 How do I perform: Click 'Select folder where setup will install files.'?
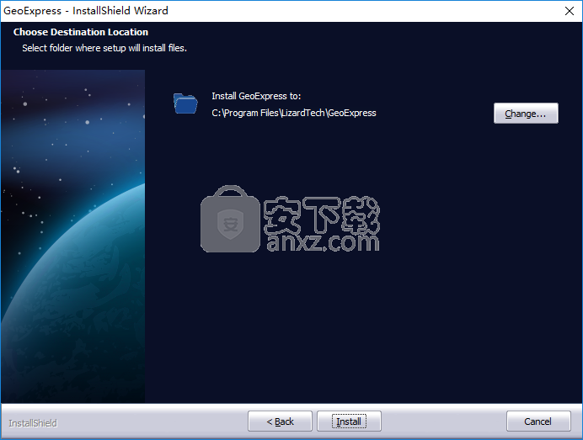[x=104, y=48]
